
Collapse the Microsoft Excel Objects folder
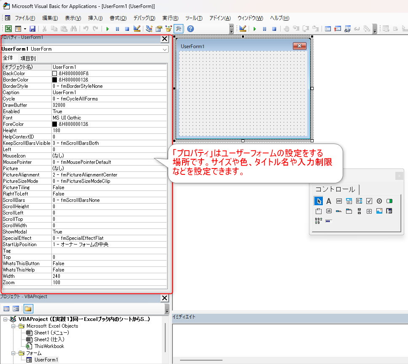pos(13,326)
